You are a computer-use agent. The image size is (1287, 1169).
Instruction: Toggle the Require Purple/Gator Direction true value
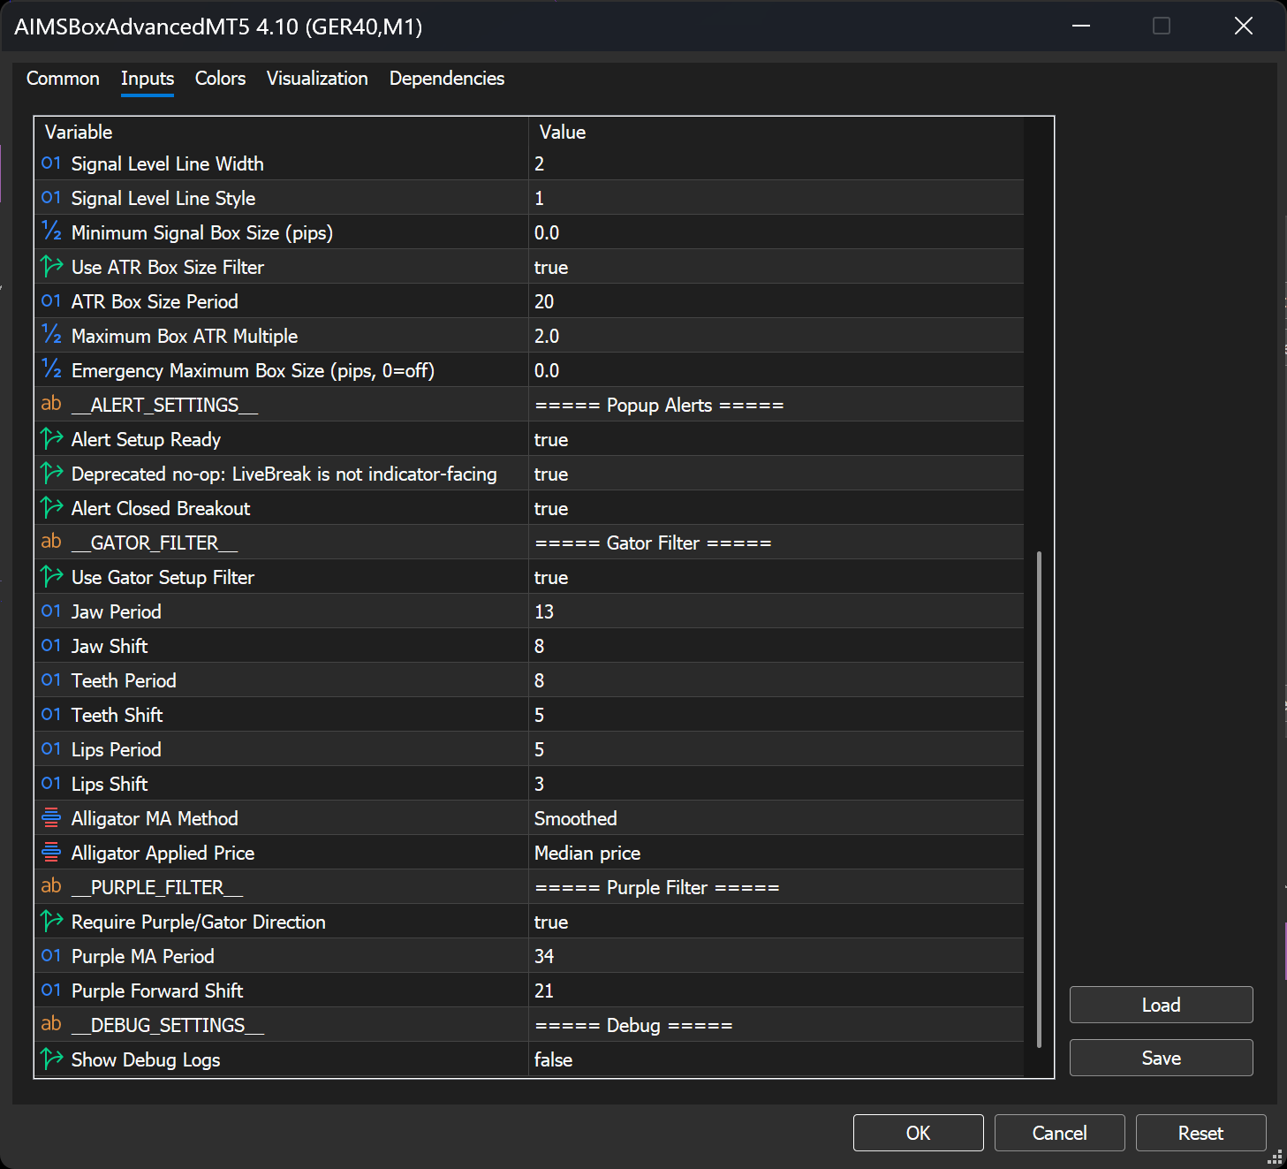click(x=776, y=922)
